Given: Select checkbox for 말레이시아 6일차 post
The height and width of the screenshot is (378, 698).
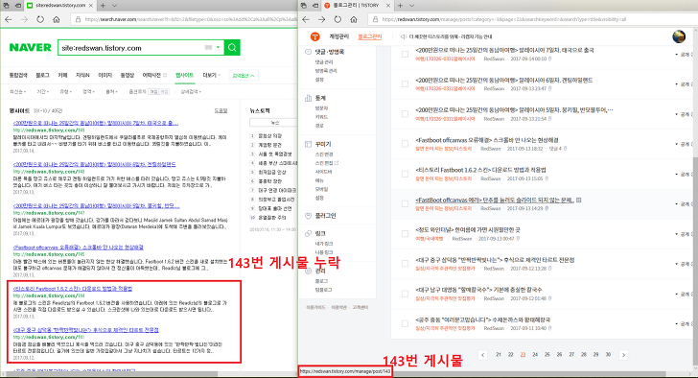Looking at the screenshot, I should point(405,83).
